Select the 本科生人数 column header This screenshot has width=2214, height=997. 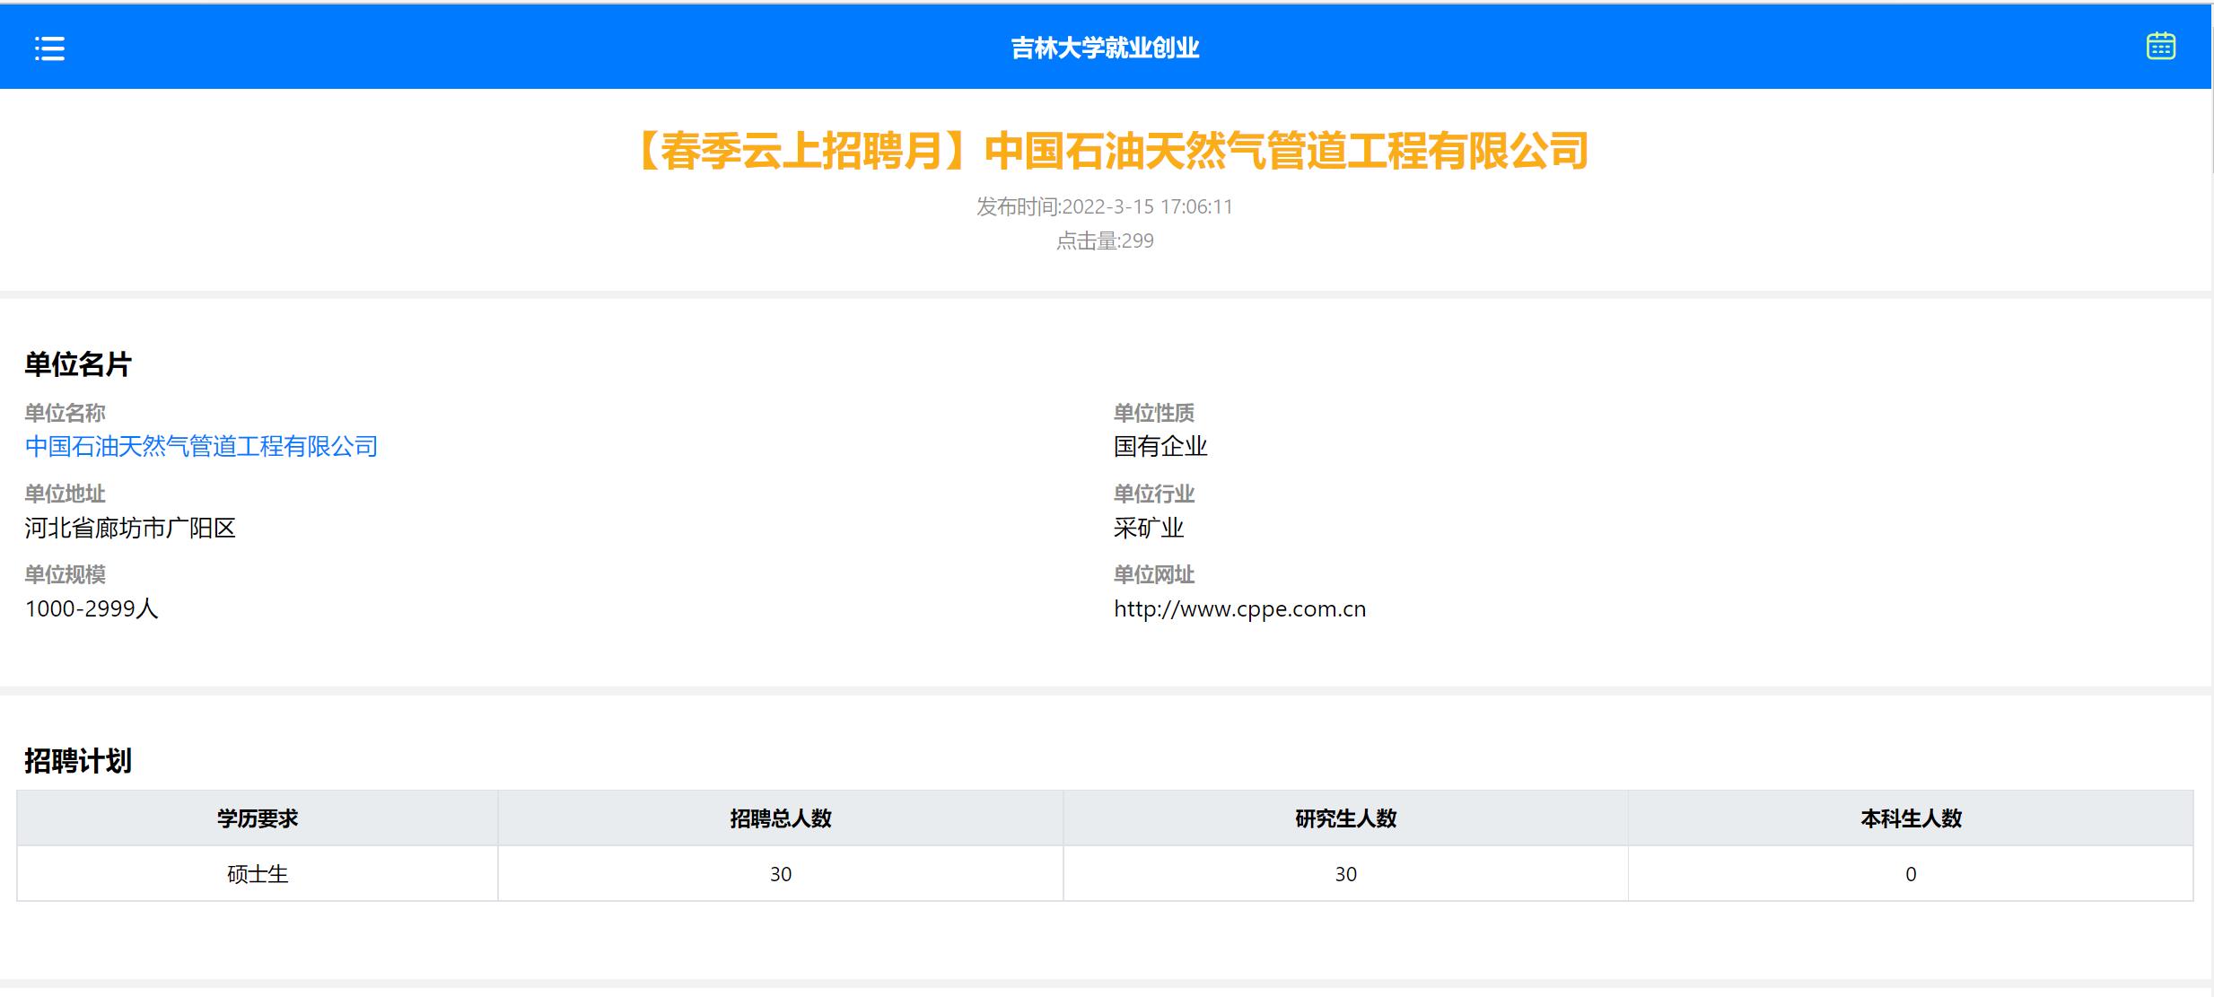[x=1911, y=818]
